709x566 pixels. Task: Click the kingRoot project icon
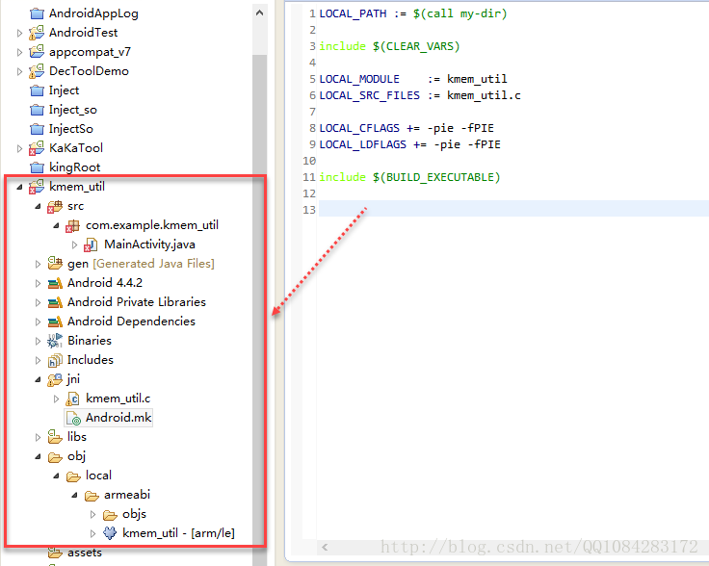(37, 167)
